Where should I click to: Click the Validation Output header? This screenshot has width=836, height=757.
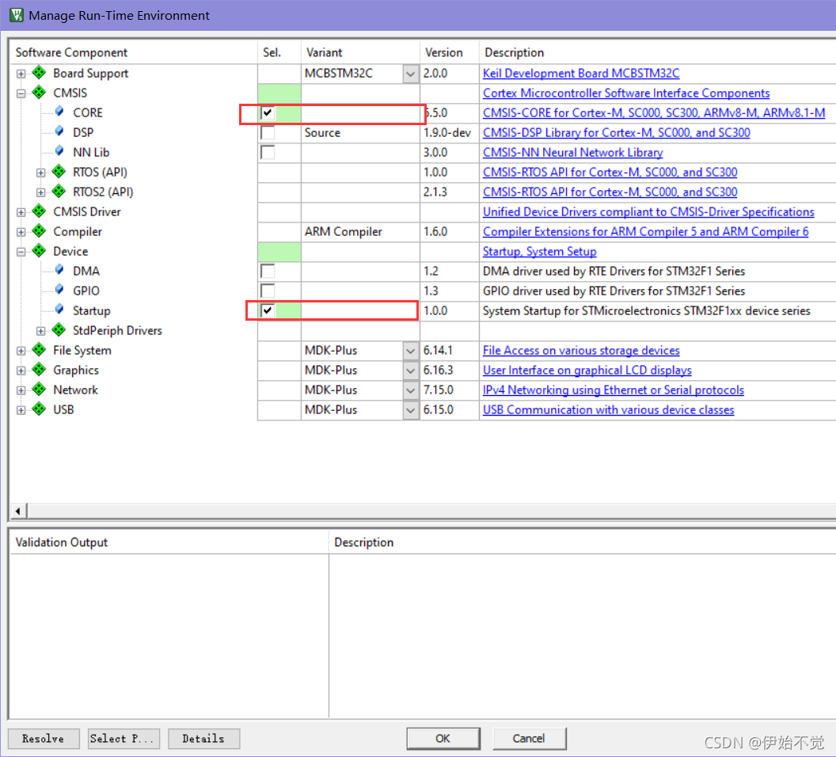(x=62, y=542)
